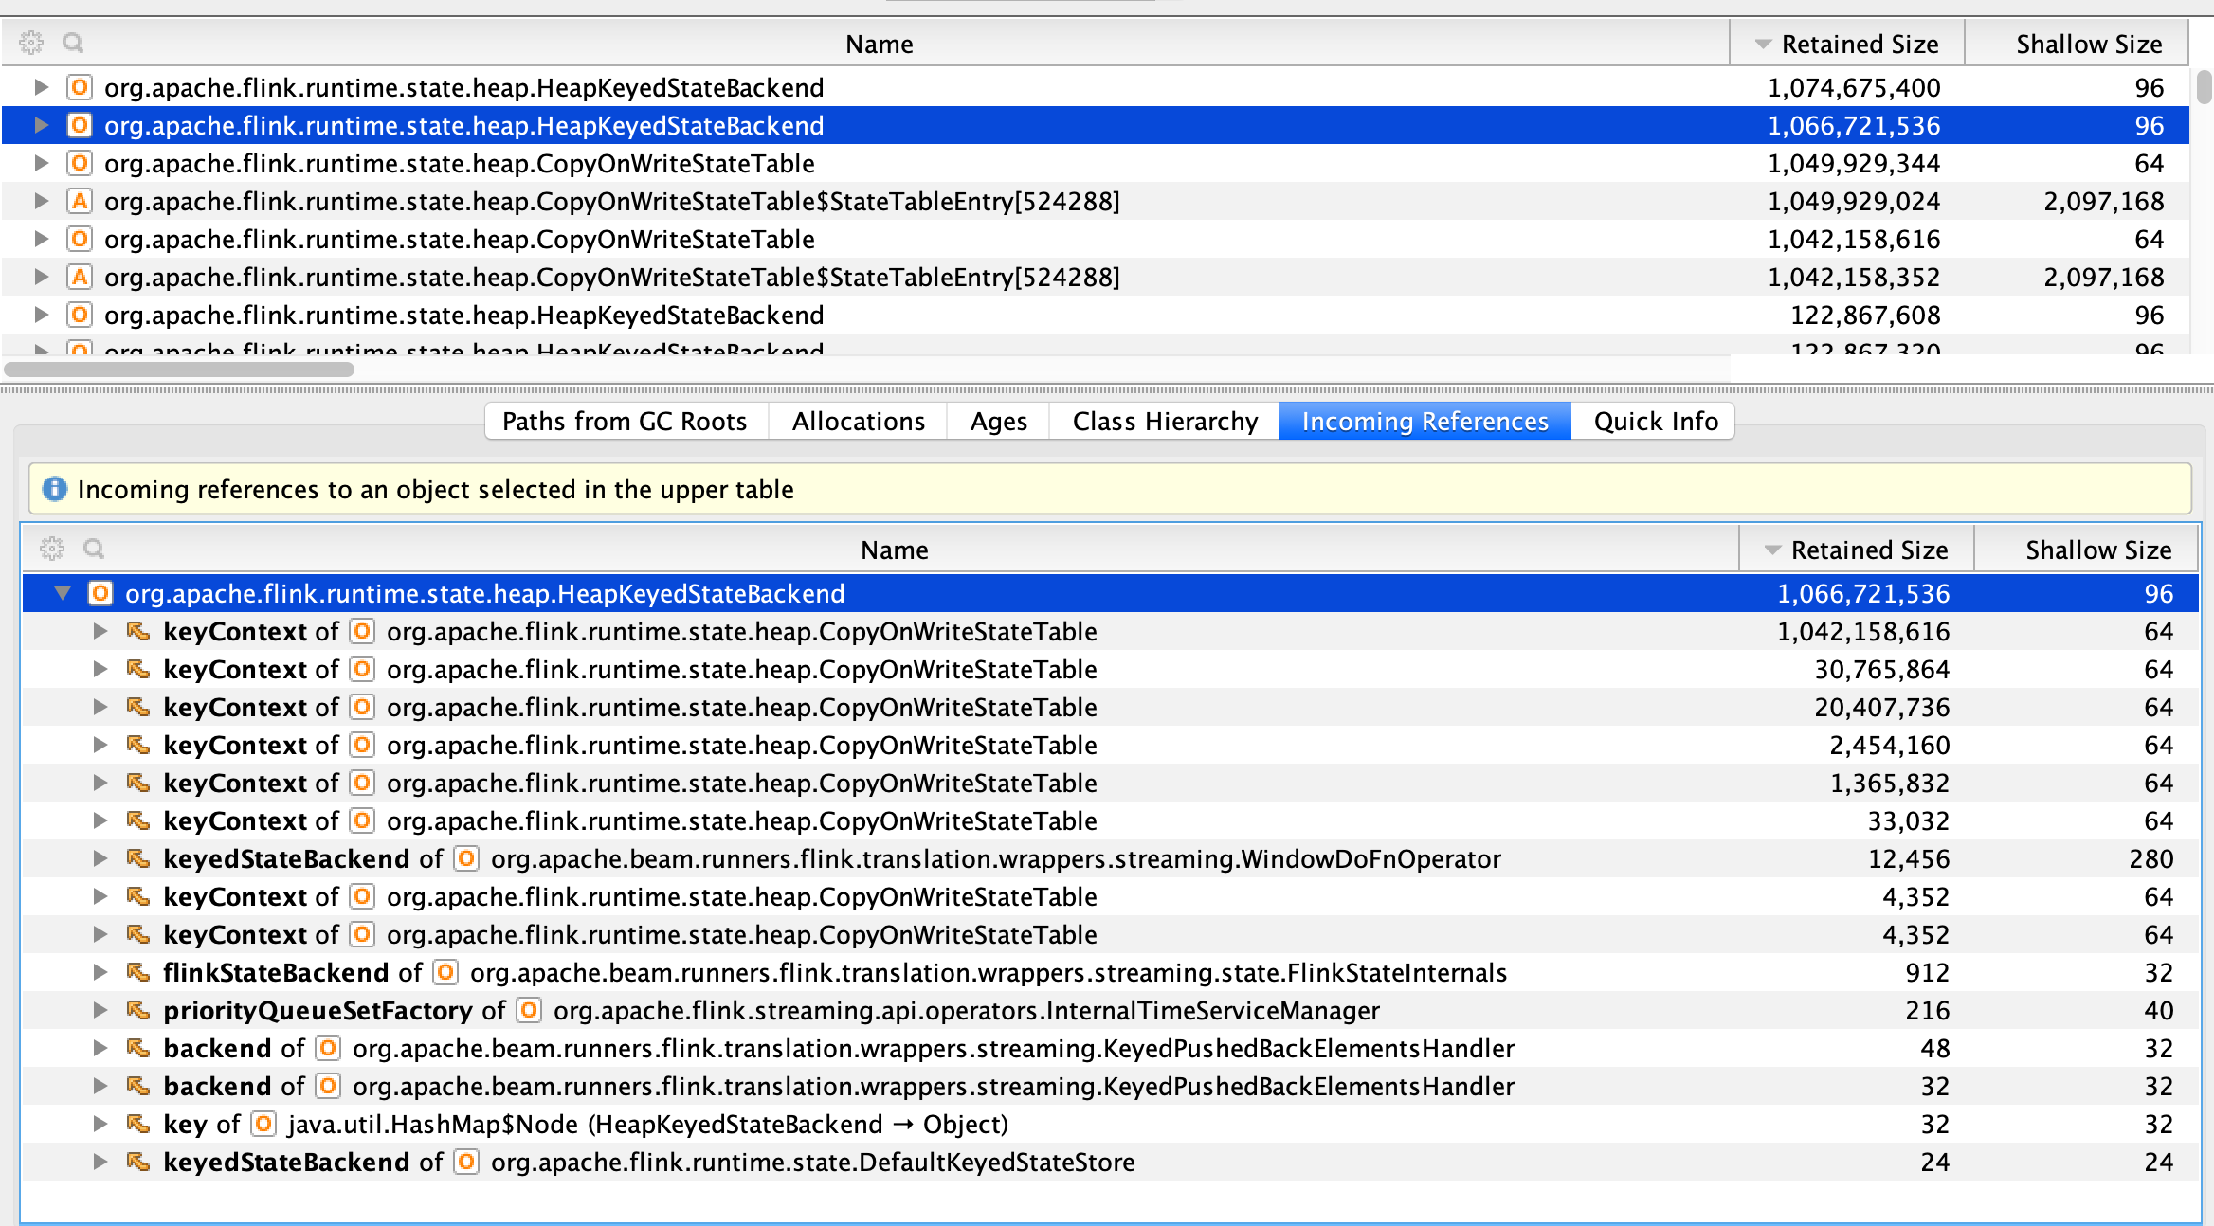
Task: Sort lower table by Shallow Size column
Action: [2096, 550]
